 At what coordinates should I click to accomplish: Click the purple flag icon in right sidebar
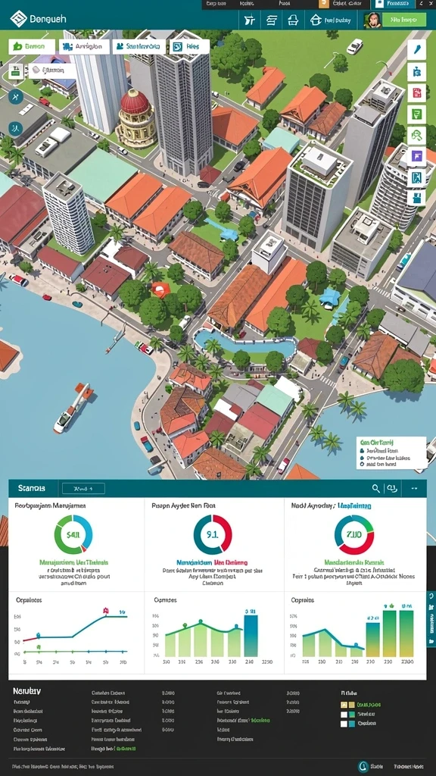417,156
